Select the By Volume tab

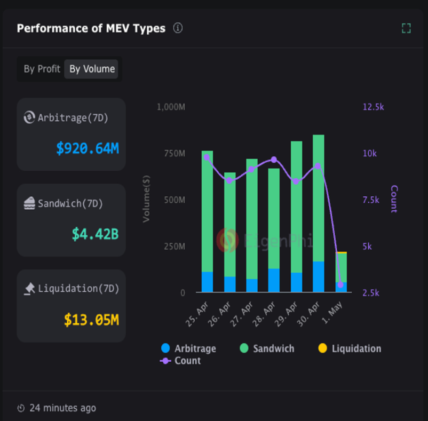coord(92,69)
